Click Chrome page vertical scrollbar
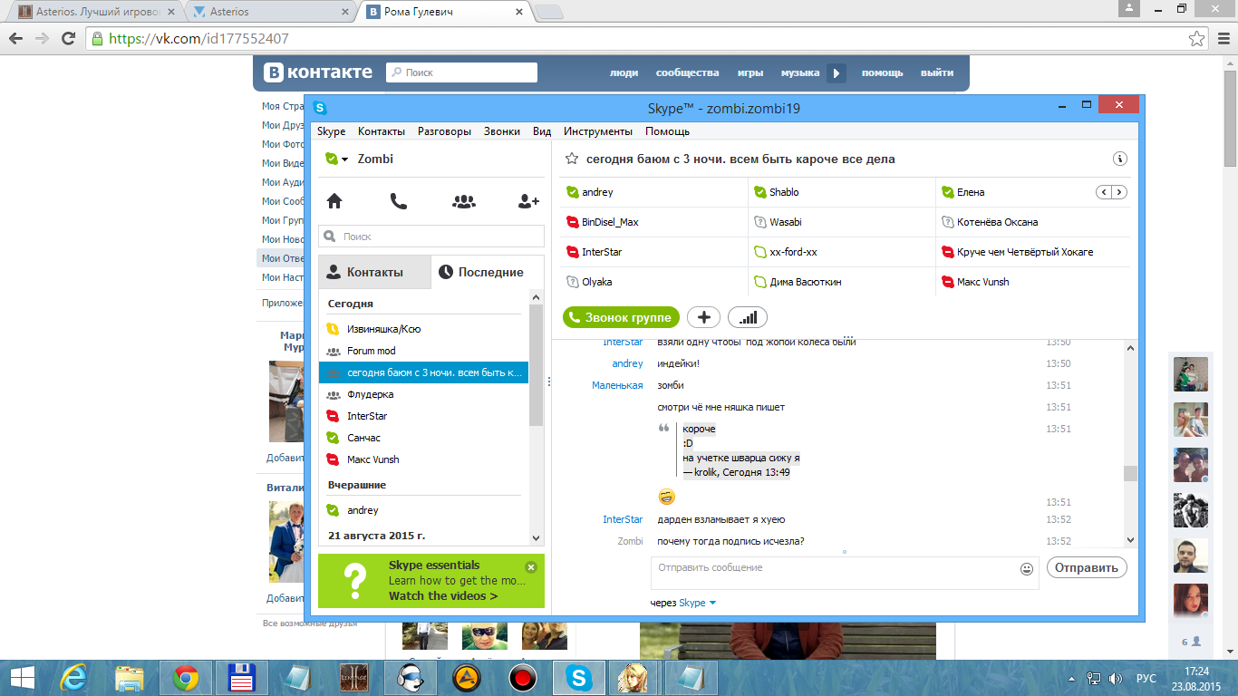Viewport: 1238px width, 696px height. click(x=1230, y=119)
